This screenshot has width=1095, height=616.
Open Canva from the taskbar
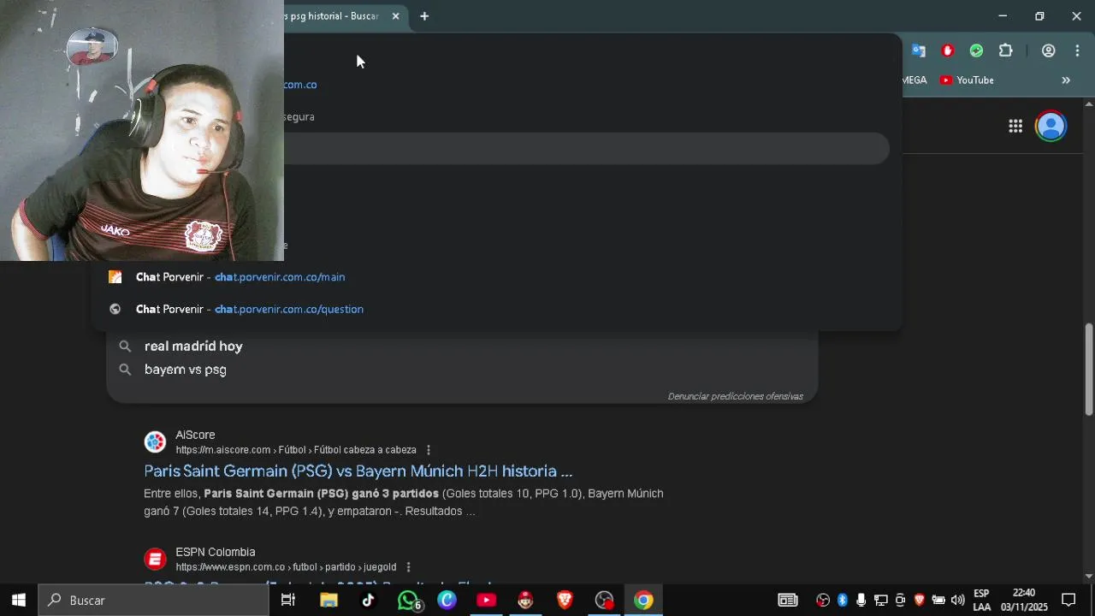447,600
